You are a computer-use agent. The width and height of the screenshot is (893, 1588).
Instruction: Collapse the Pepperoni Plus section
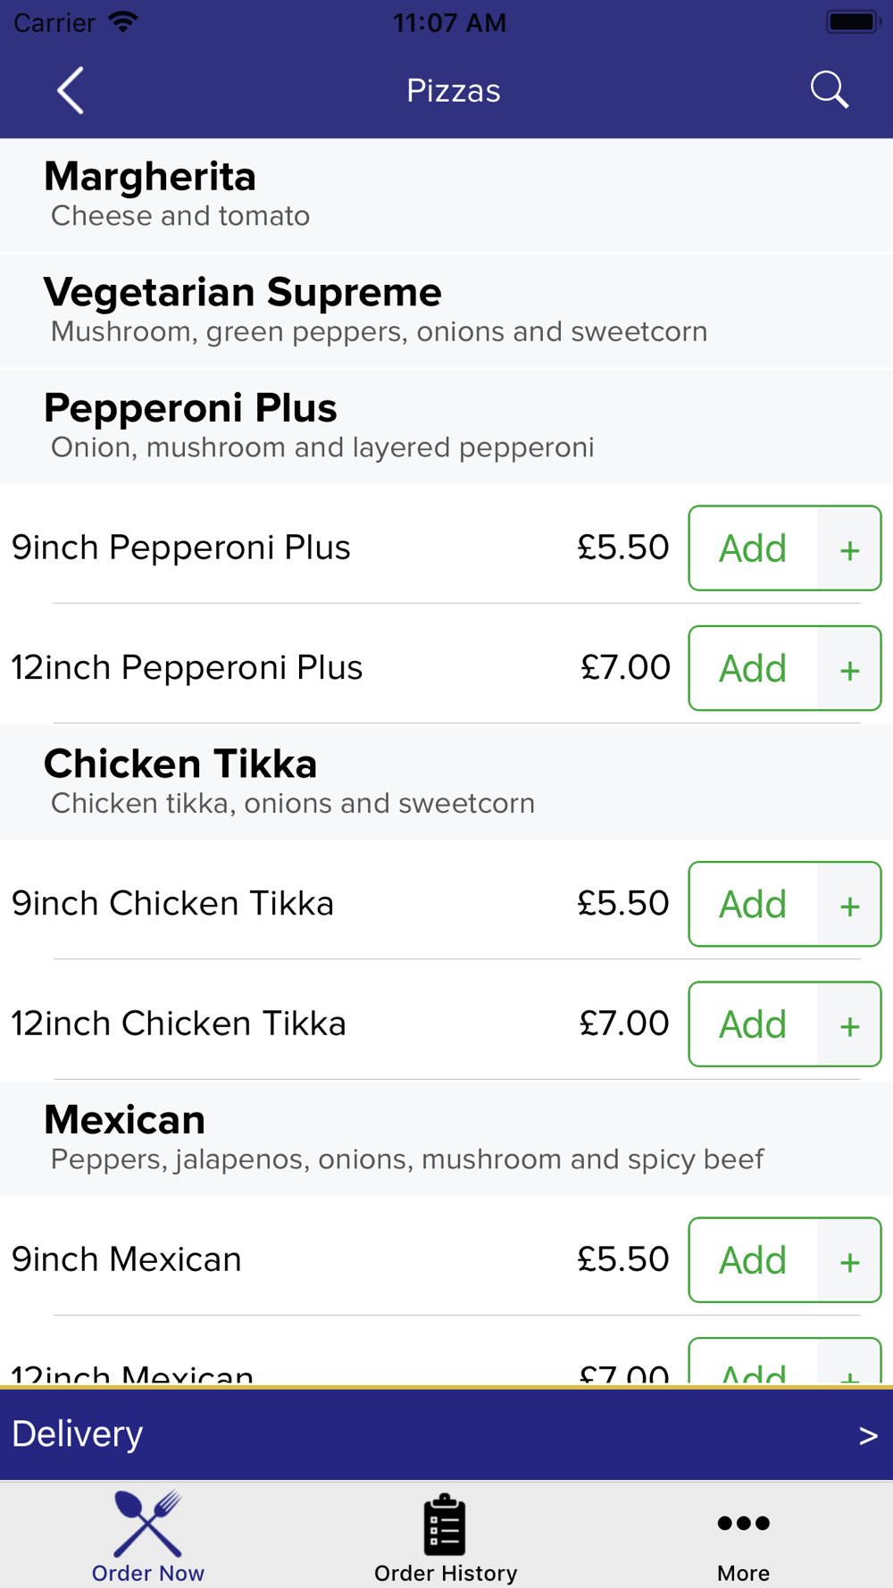coord(446,426)
